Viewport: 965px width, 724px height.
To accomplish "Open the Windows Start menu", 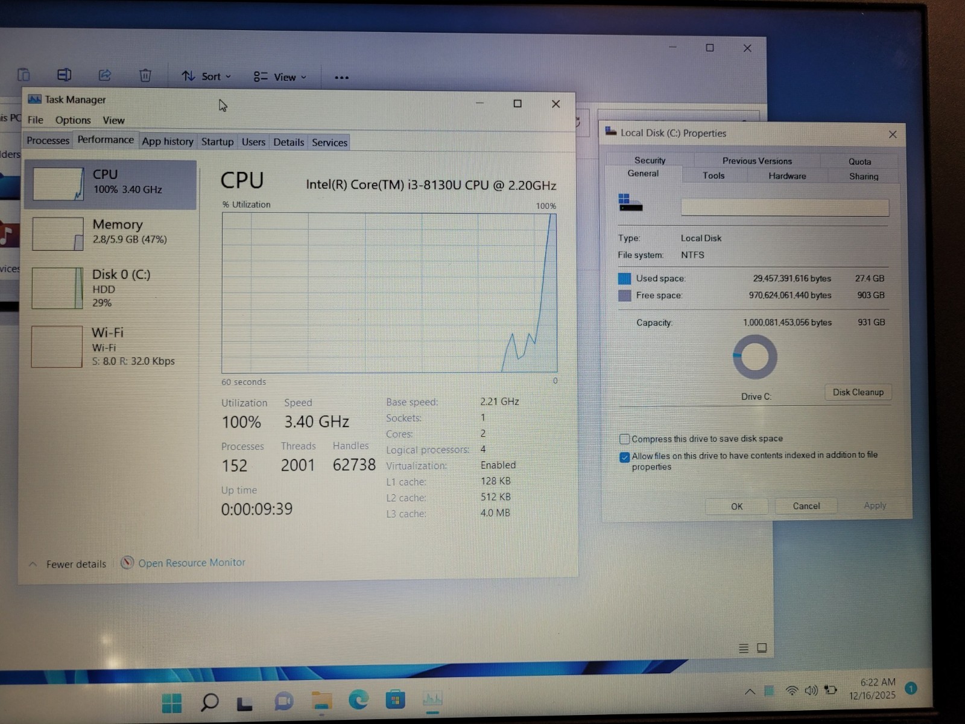I will [x=172, y=702].
